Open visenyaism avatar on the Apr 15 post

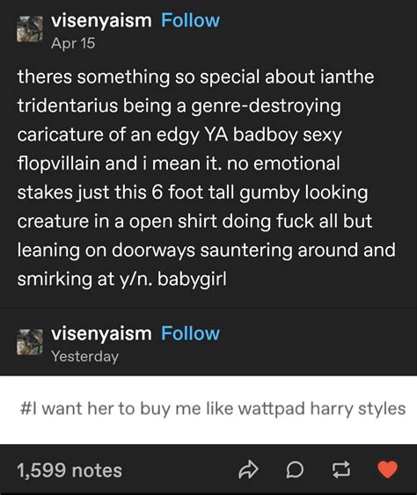30,29
